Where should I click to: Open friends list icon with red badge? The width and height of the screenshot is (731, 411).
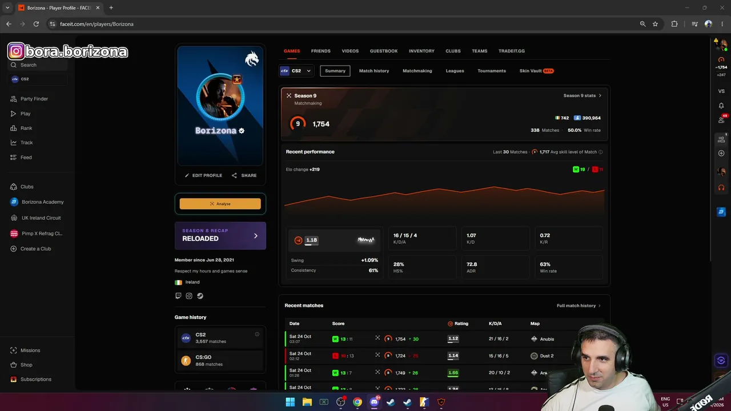pos(722,119)
